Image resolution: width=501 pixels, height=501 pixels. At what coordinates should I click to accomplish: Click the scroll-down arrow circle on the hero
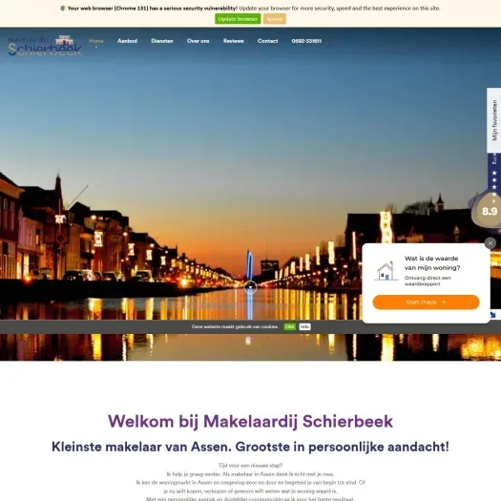pyautogui.click(x=250, y=287)
